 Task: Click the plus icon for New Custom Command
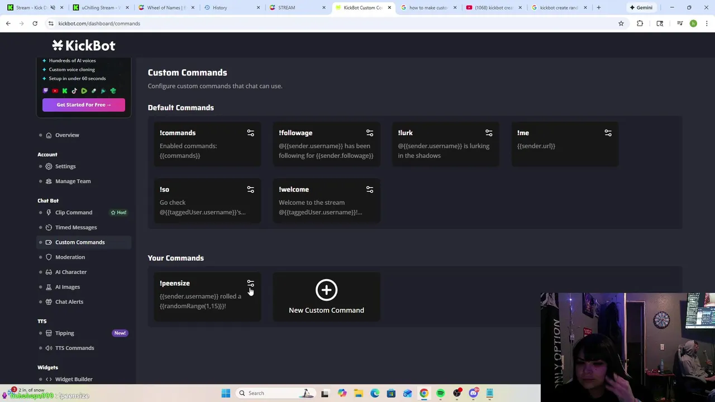326,290
